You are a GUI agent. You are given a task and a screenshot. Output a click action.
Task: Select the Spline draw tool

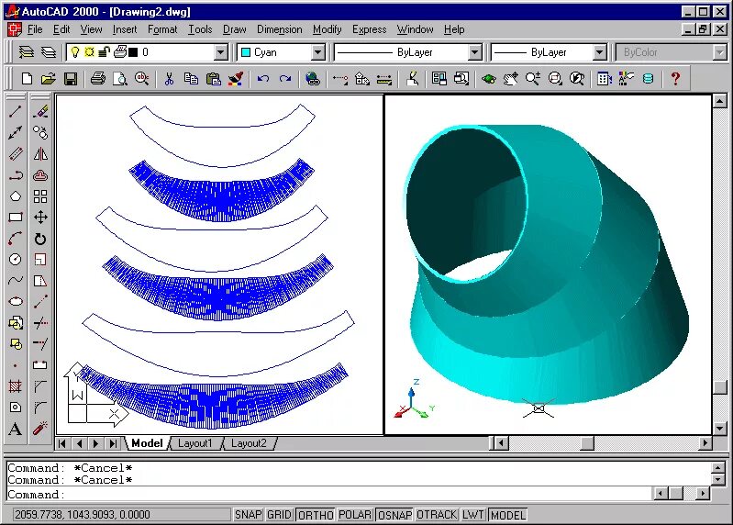(15, 281)
